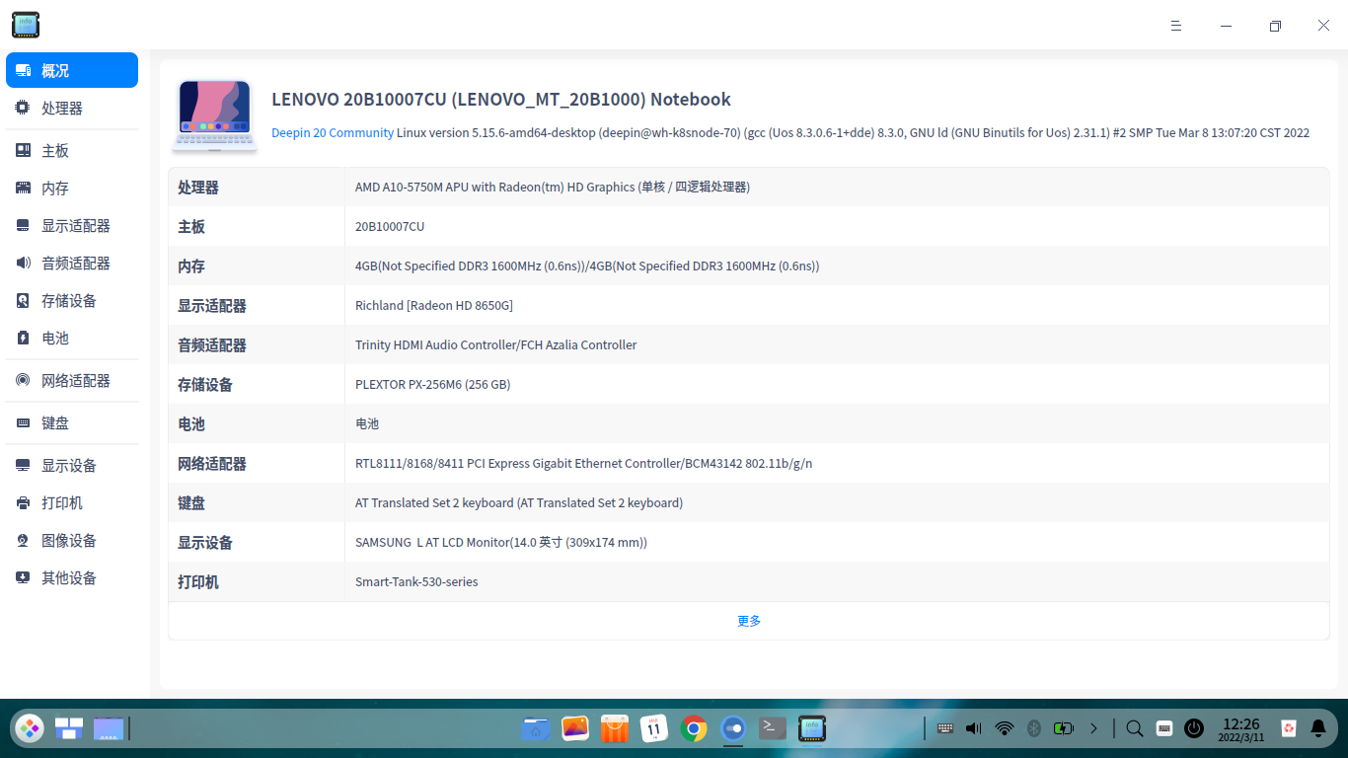Go to the 内存 memory section

click(x=72, y=189)
